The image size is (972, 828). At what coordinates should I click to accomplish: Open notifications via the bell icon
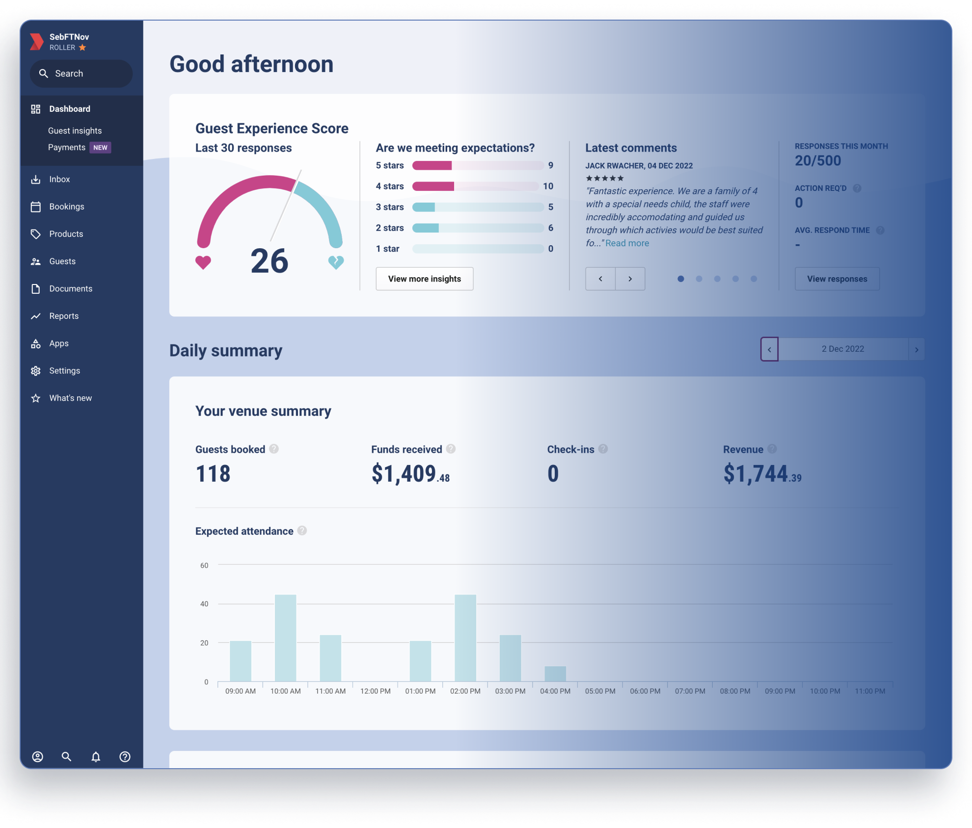[96, 757]
